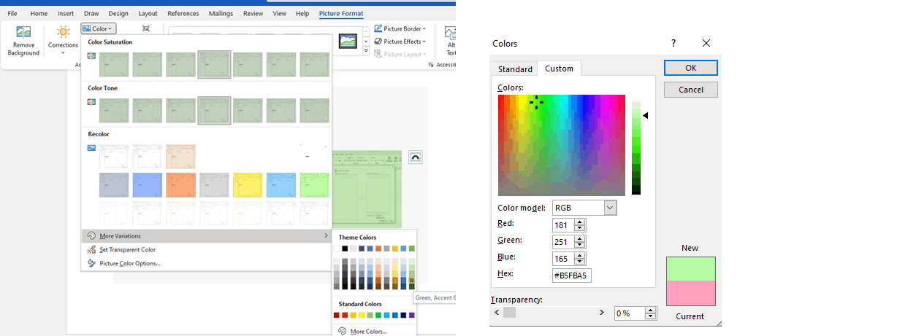The width and height of the screenshot is (897, 336).
Task: Select first Color Tone thumbnail
Action: click(114, 111)
